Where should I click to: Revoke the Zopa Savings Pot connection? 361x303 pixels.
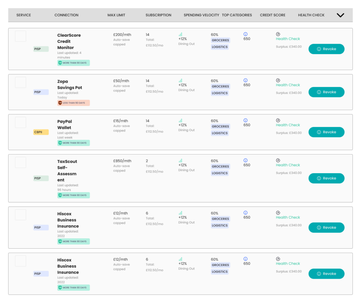326,92
